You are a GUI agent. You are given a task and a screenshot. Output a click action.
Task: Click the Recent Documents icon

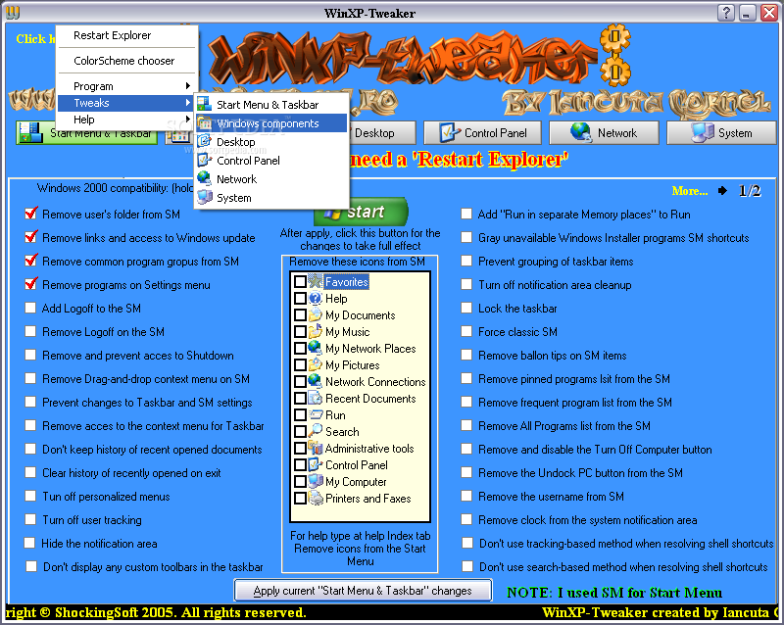click(315, 399)
